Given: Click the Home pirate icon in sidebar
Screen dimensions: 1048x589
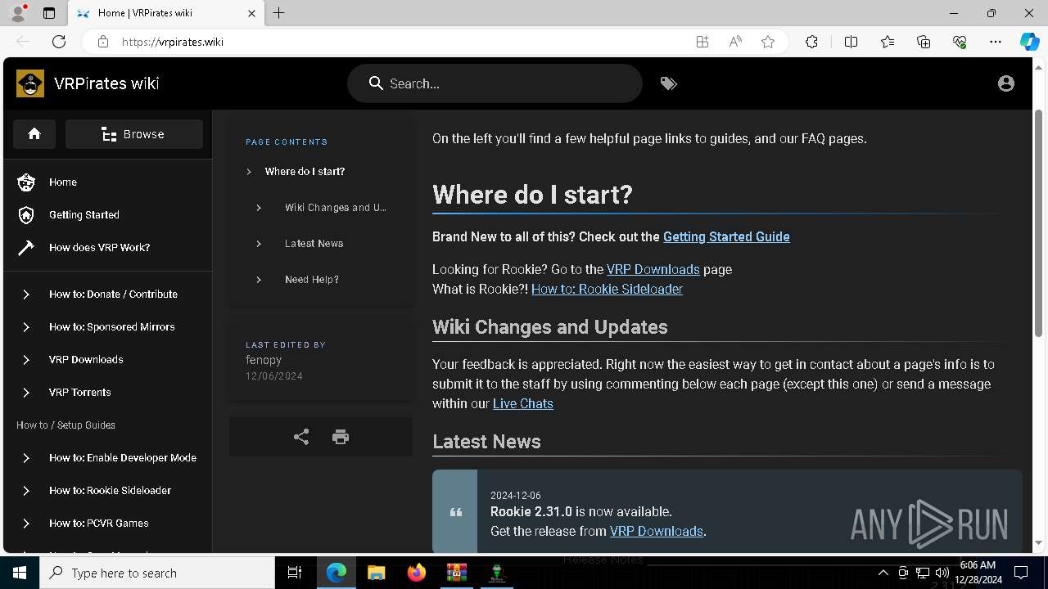Looking at the screenshot, I should (x=26, y=182).
